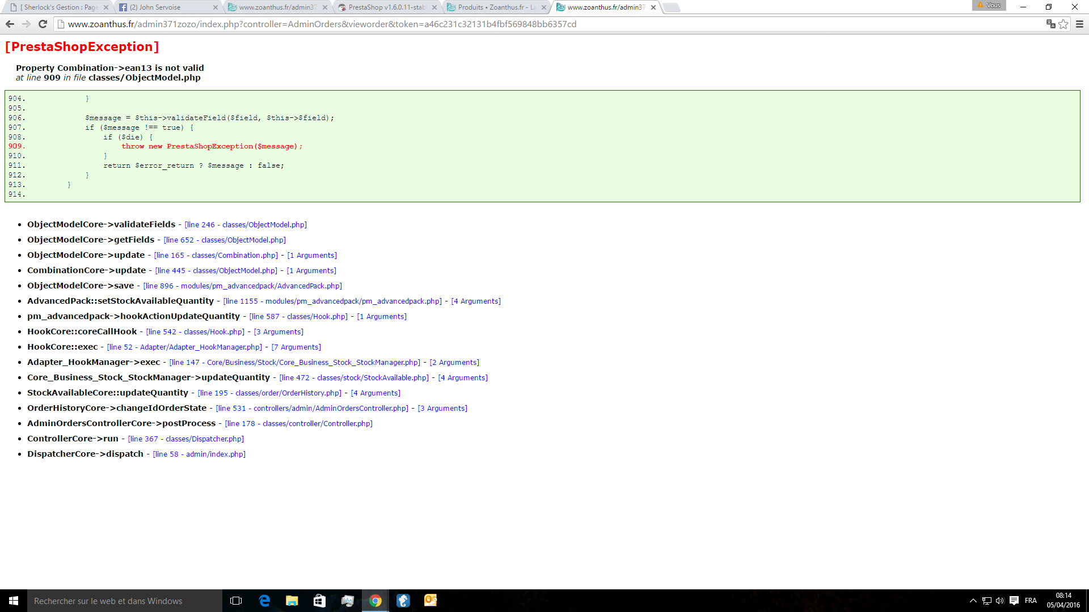The width and height of the screenshot is (1089, 612).
Task: Close the PrestaShop v1.6.0.11 tab
Action: click(x=434, y=7)
